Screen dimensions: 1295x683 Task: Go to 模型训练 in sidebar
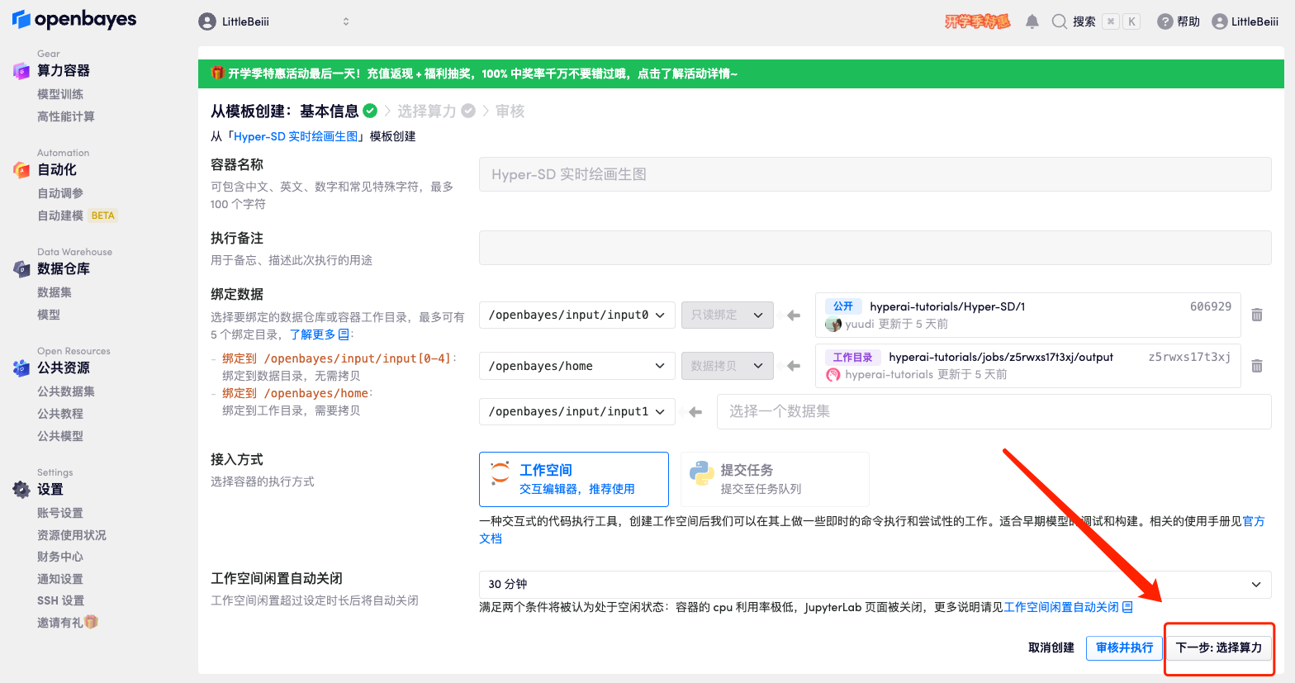tap(60, 94)
